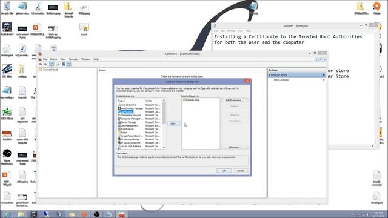Open Internet Explorer from the taskbar
Screen dimensions: 388x218
[8, 214]
